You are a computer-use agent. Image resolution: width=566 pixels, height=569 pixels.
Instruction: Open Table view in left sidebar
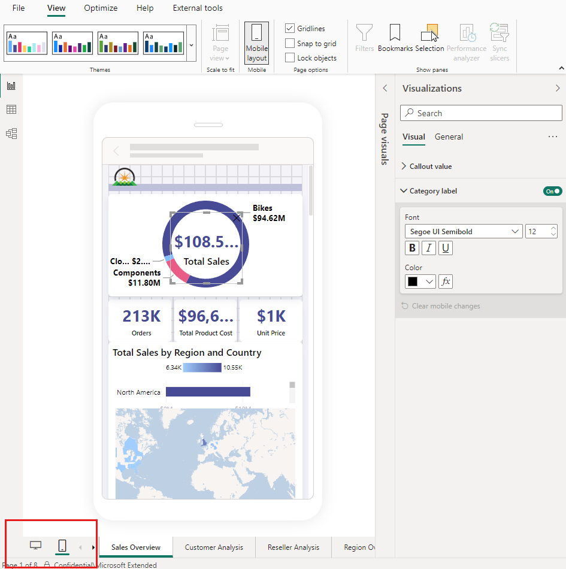point(11,110)
